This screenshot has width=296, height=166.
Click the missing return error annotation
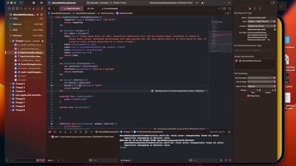tap(179, 91)
